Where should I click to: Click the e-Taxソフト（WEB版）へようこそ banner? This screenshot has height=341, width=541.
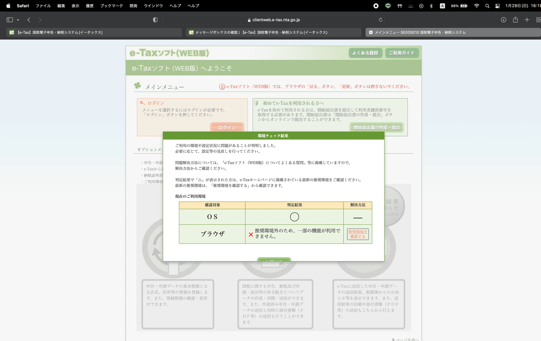point(274,68)
